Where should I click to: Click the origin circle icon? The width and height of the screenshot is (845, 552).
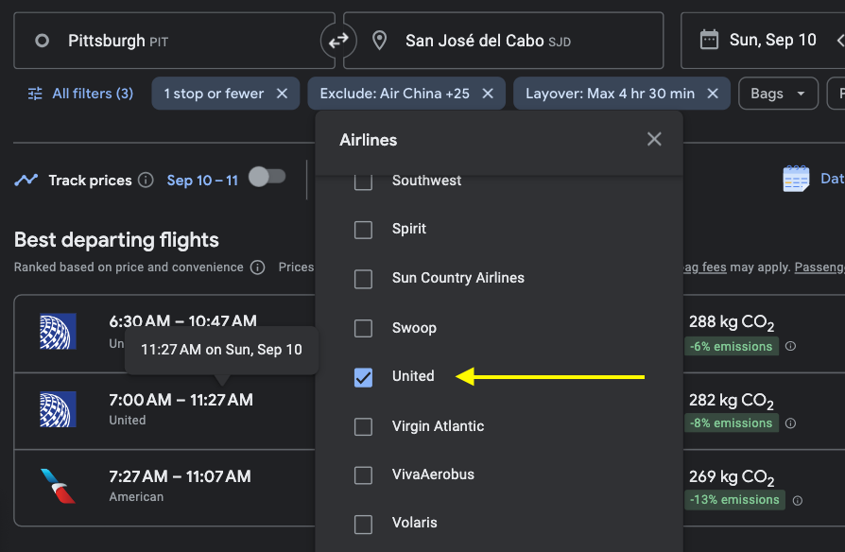(x=42, y=41)
